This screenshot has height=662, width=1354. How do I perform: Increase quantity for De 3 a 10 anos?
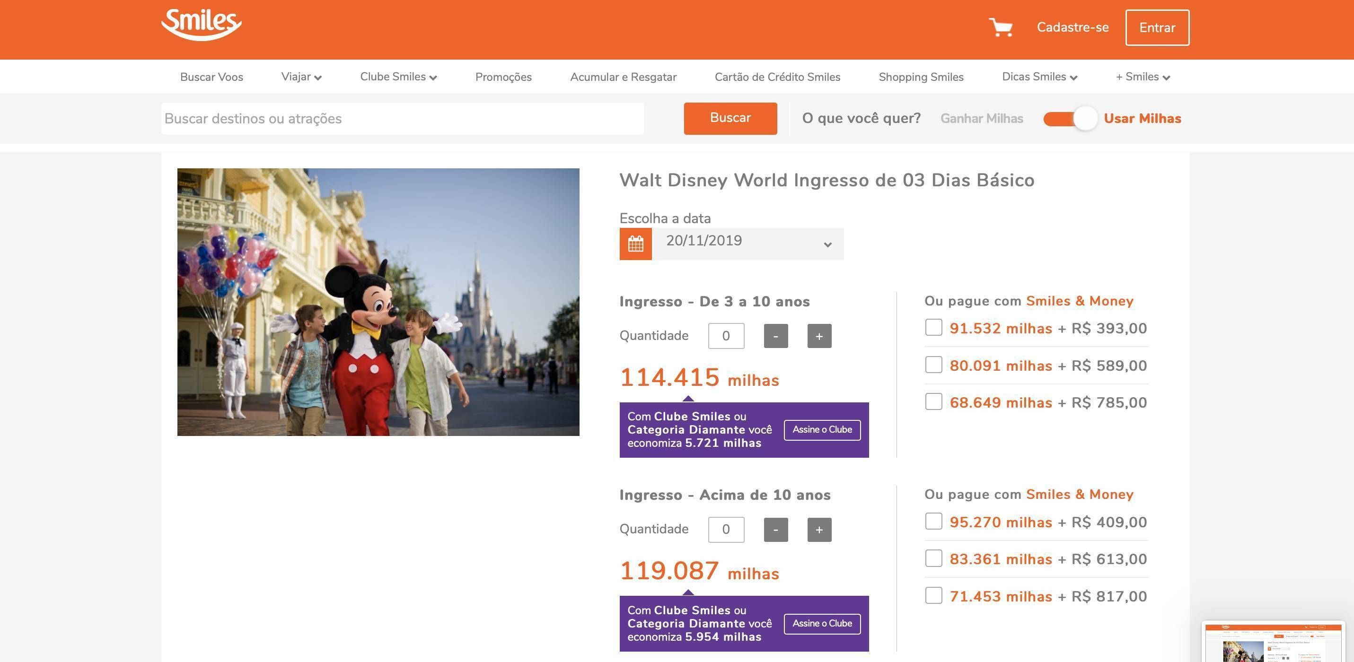[x=819, y=336]
